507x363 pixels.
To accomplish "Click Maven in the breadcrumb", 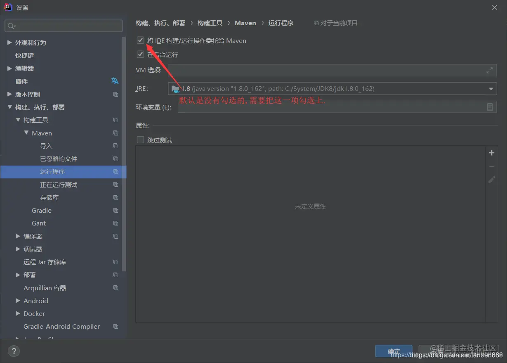I will pos(245,23).
